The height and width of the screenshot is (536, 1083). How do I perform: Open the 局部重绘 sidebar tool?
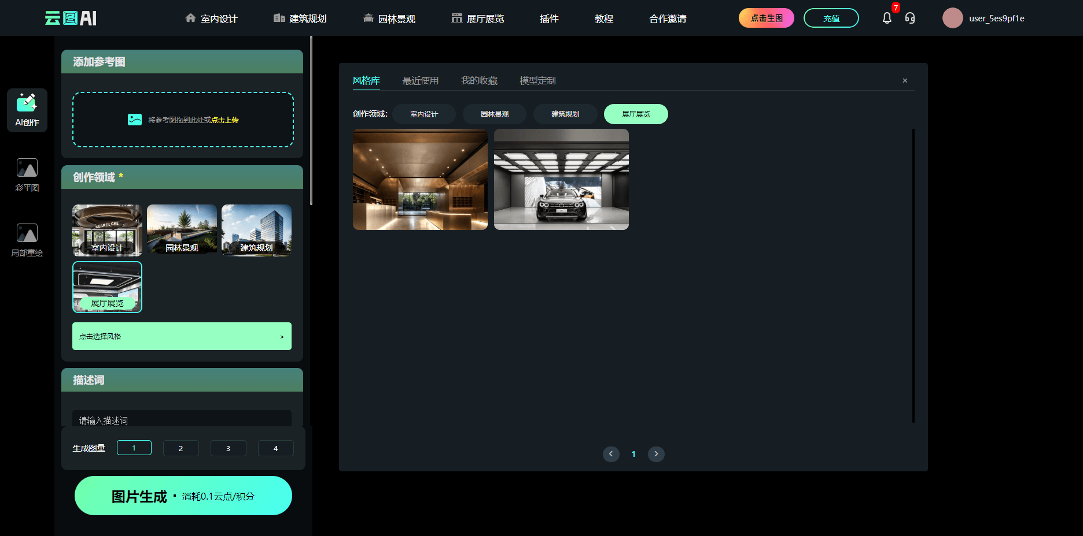tap(27, 240)
